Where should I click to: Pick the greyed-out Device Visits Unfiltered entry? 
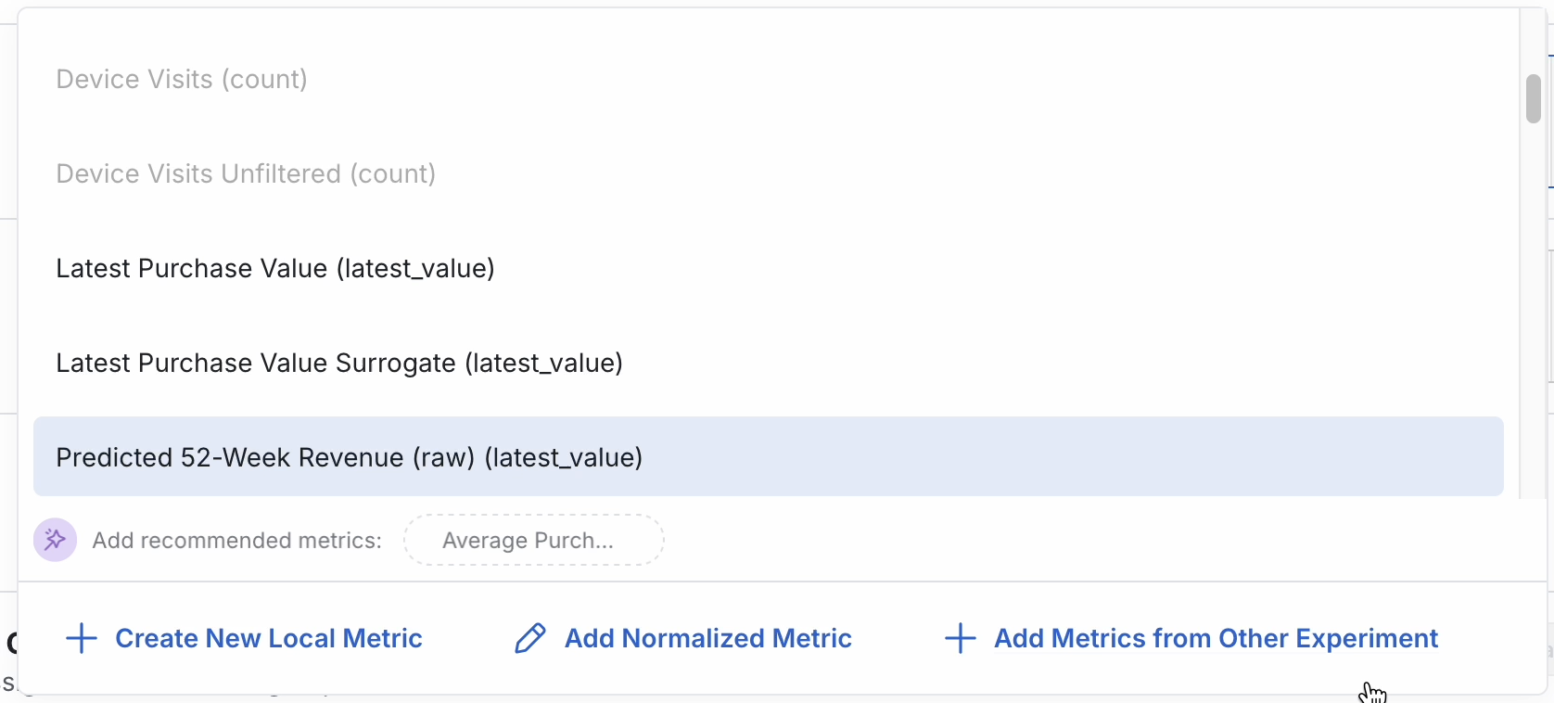(x=246, y=174)
